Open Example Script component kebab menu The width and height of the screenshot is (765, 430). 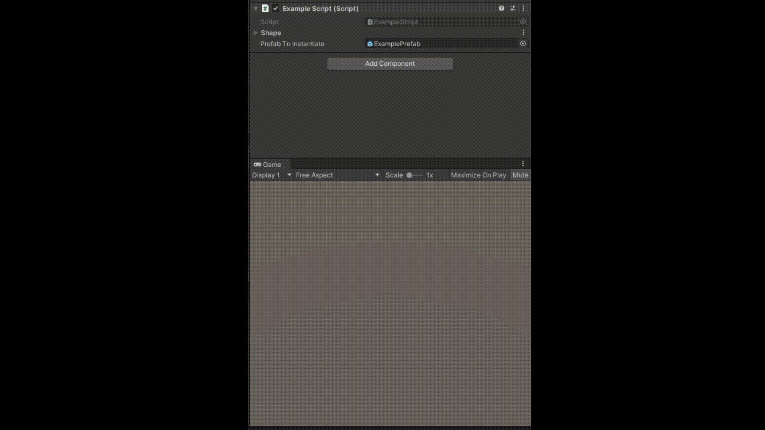coord(524,8)
